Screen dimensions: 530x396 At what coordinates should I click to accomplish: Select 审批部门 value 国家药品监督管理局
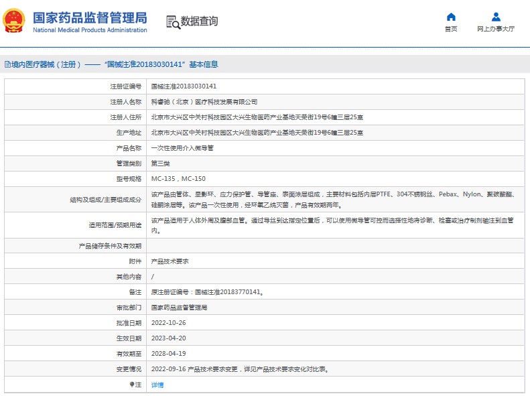179,308
